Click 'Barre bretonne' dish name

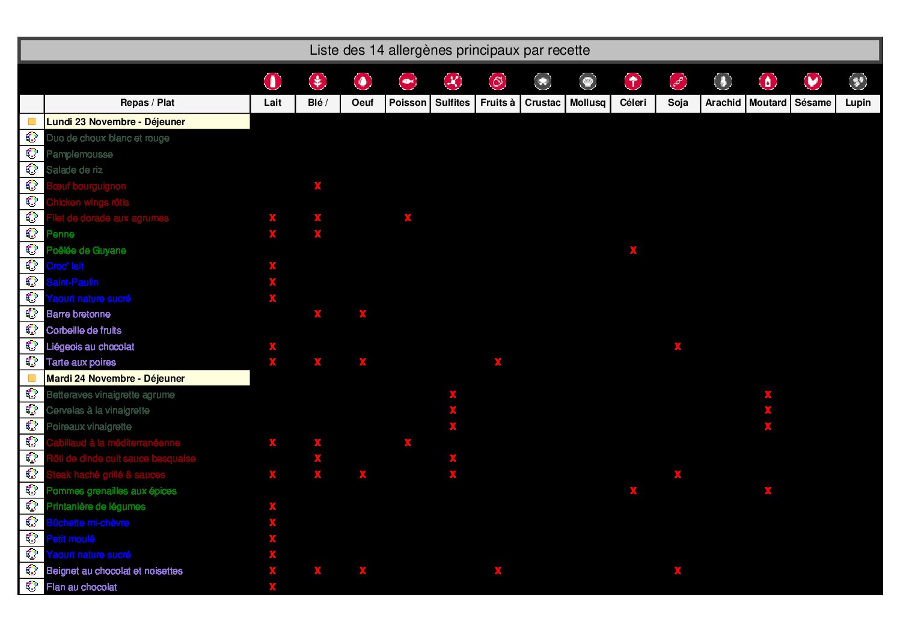pos(78,314)
